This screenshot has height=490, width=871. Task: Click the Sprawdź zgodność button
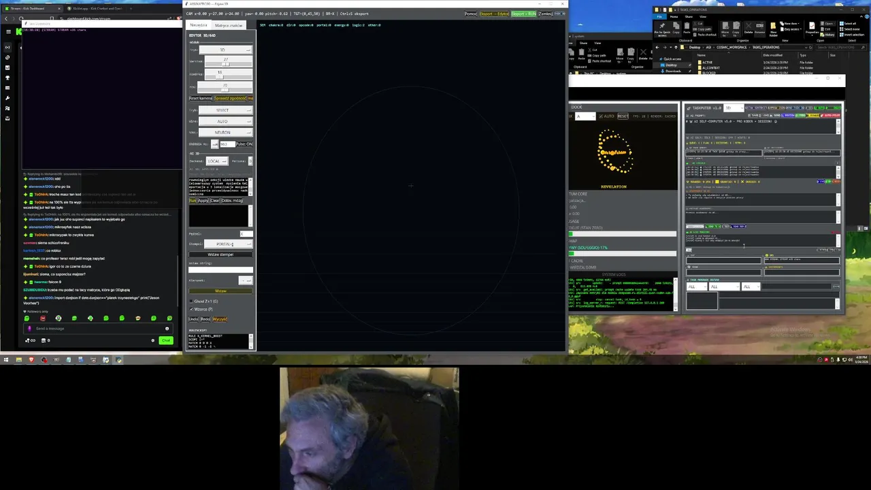click(231, 98)
